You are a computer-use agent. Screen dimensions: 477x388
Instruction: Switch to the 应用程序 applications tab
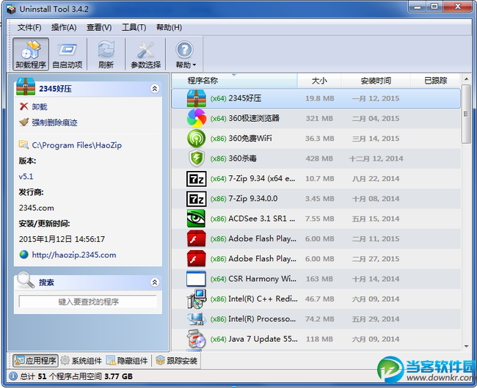click(35, 361)
